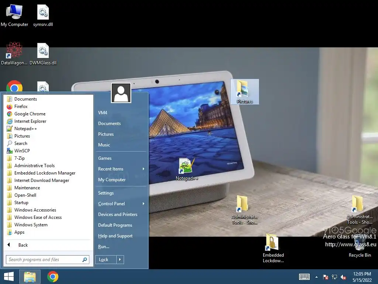This screenshot has height=284, width=378.
Task: Open the Apps entry in programs list
Action: pyautogui.click(x=48, y=232)
